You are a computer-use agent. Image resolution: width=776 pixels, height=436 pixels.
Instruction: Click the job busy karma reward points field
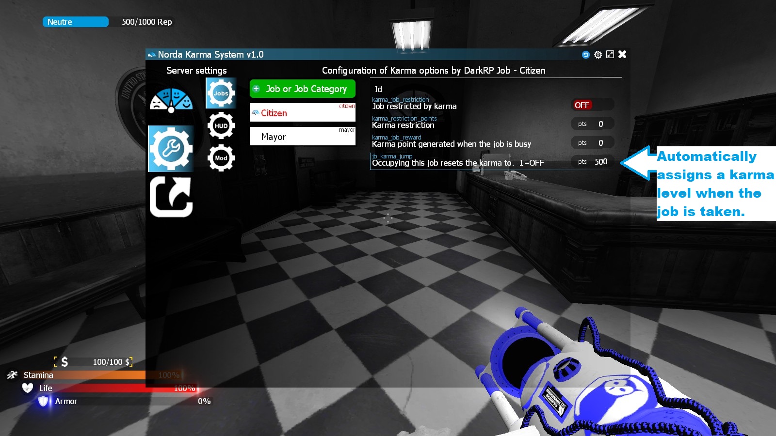pyautogui.click(x=592, y=143)
